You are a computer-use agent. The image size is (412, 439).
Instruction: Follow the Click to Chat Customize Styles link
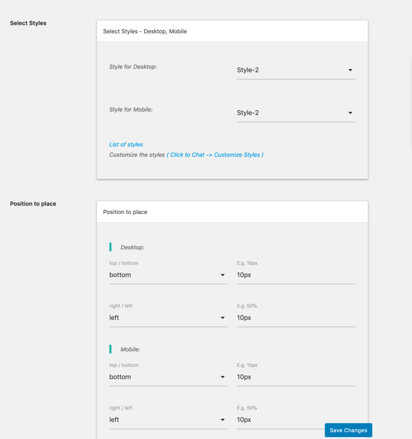point(215,155)
